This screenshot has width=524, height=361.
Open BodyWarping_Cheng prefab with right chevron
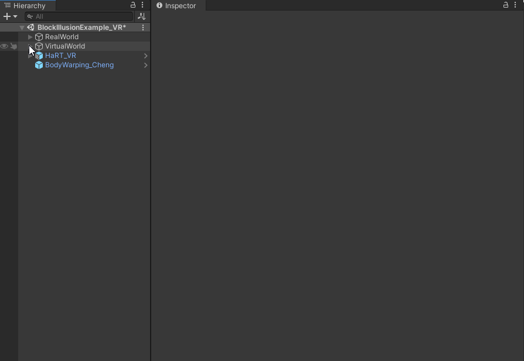145,65
